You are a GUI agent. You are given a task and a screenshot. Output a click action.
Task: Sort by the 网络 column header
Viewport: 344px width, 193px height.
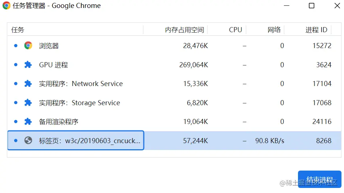(274, 30)
